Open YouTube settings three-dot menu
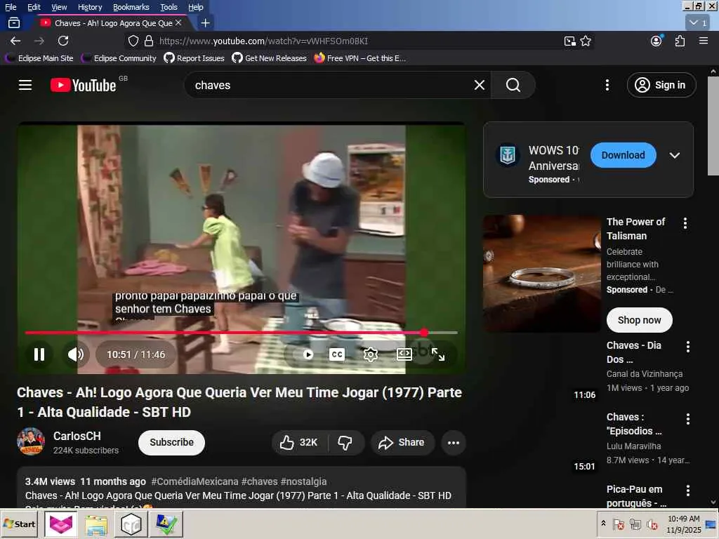This screenshot has height=539, width=719. (x=607, y=85)
